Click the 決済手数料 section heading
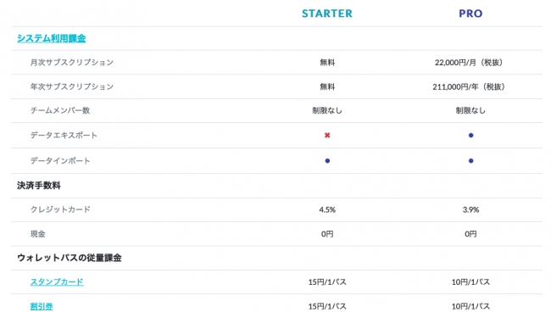Viewport: 551px width, 318px height. click(39, 186)
